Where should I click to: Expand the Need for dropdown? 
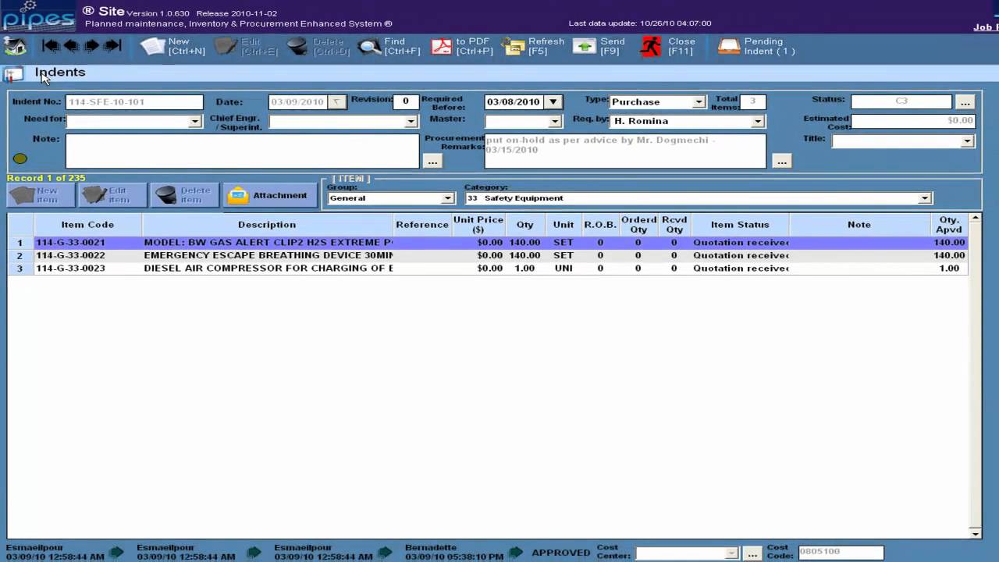[x=195, y=122]
